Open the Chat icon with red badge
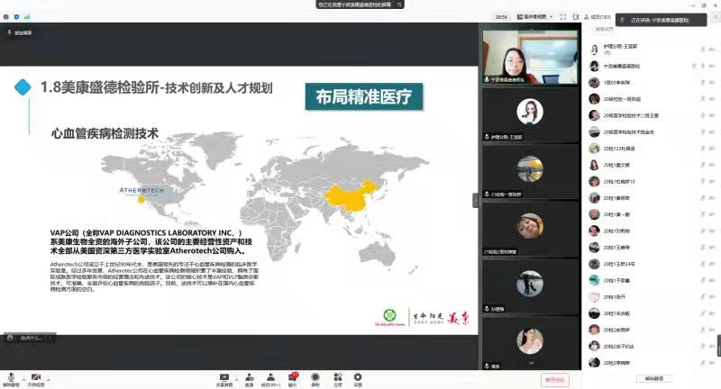Image resolution: width=721 pixels, height=389 pixels. [292, 379]
